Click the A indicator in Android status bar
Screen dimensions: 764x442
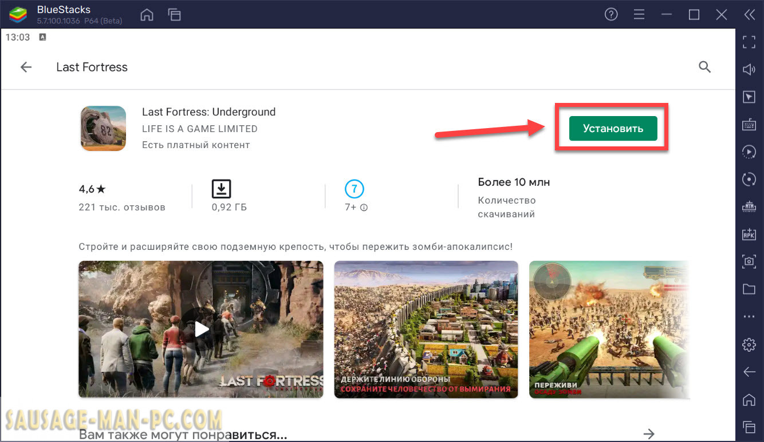(42, 37)
